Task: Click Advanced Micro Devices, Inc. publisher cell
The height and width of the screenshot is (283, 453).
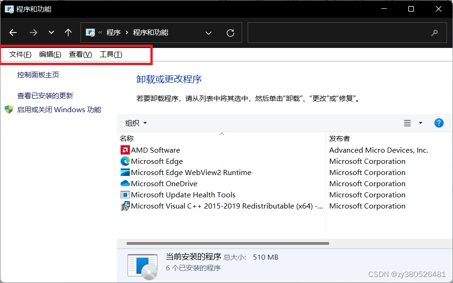Action: pyautogui.click(x=379, y=150)
